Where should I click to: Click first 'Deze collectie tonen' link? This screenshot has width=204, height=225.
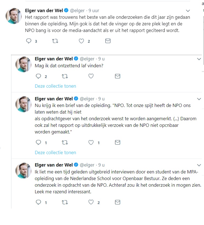pos(55,86)
